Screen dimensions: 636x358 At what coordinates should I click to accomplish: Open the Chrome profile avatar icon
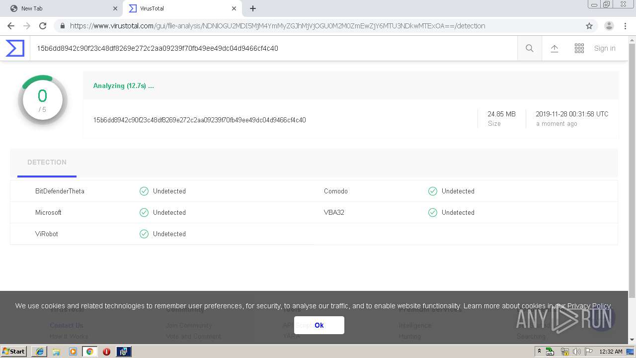coord(609,26)
